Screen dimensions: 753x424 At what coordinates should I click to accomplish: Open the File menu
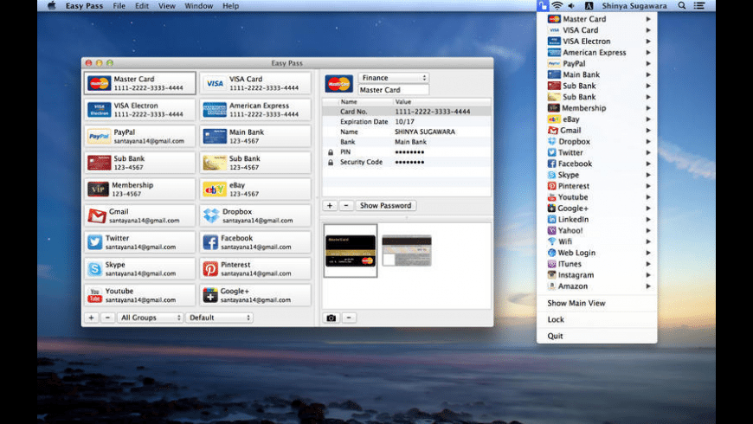[x=119, y=6]
